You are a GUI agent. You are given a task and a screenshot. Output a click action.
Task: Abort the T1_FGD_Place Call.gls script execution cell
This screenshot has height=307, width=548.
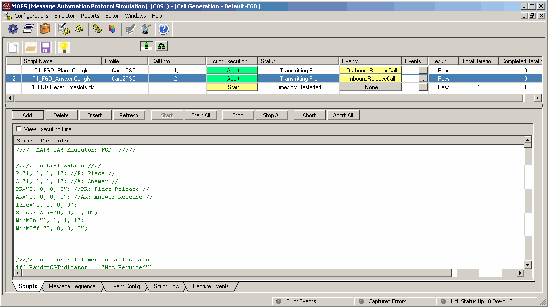pyautogui.click(x=232, y=71)
